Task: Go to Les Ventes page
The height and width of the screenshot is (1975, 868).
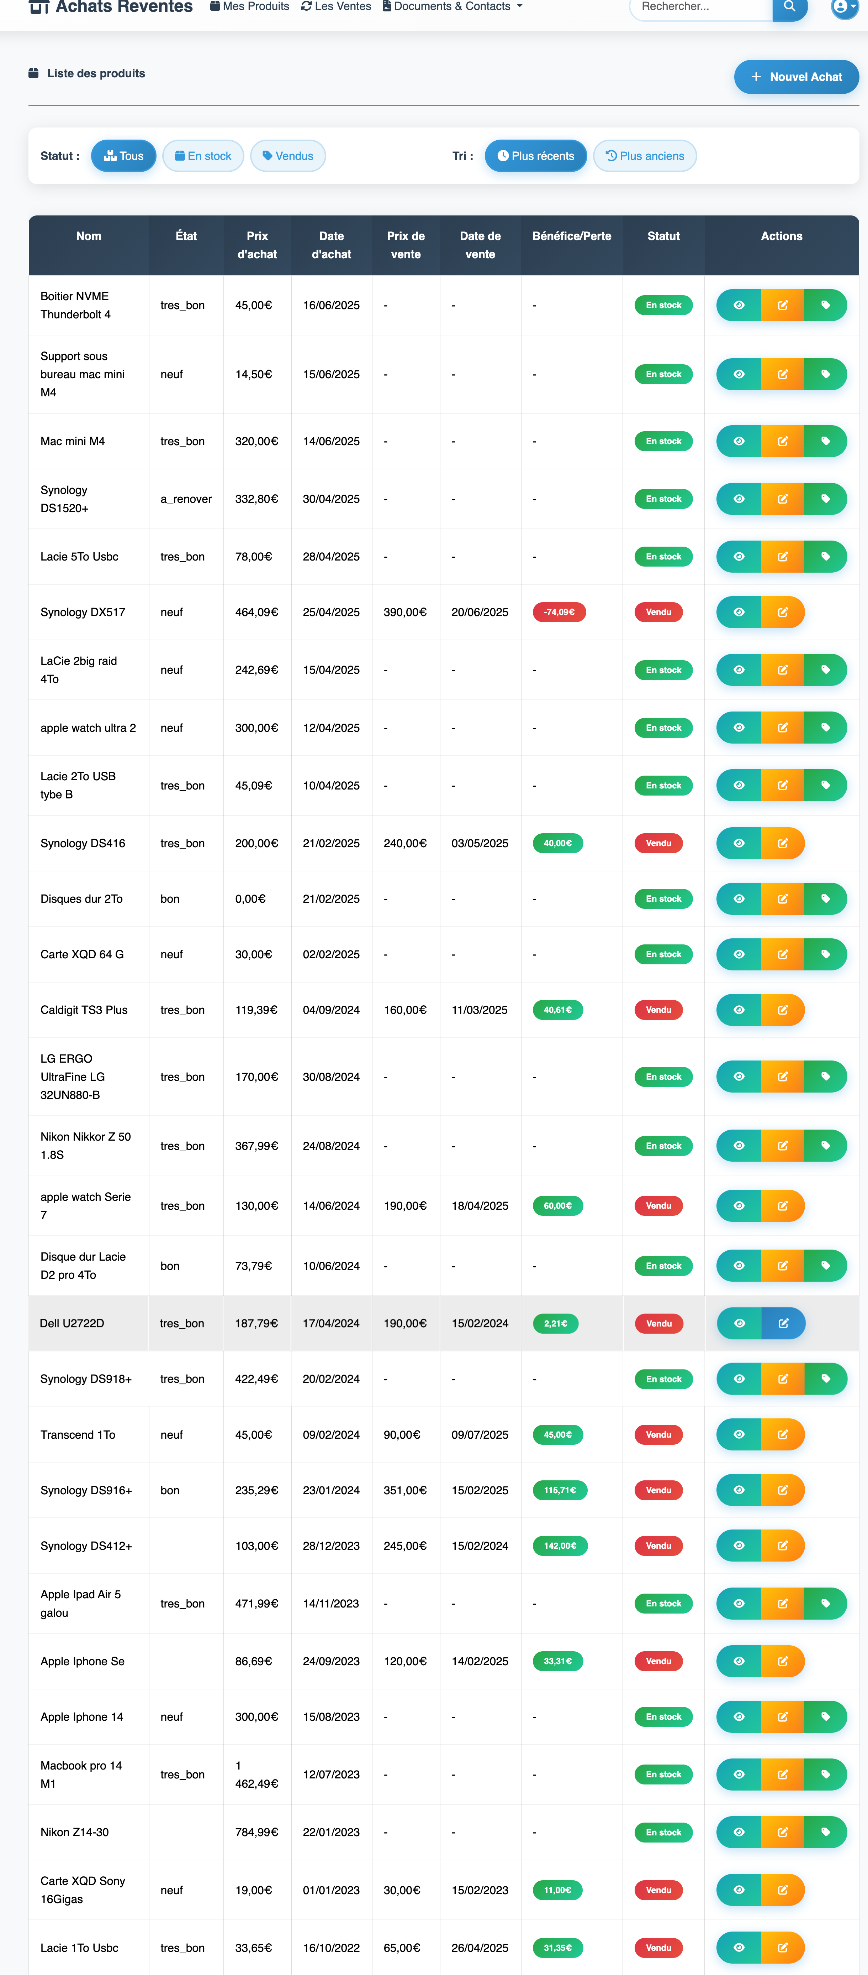Action: (335, 7)
